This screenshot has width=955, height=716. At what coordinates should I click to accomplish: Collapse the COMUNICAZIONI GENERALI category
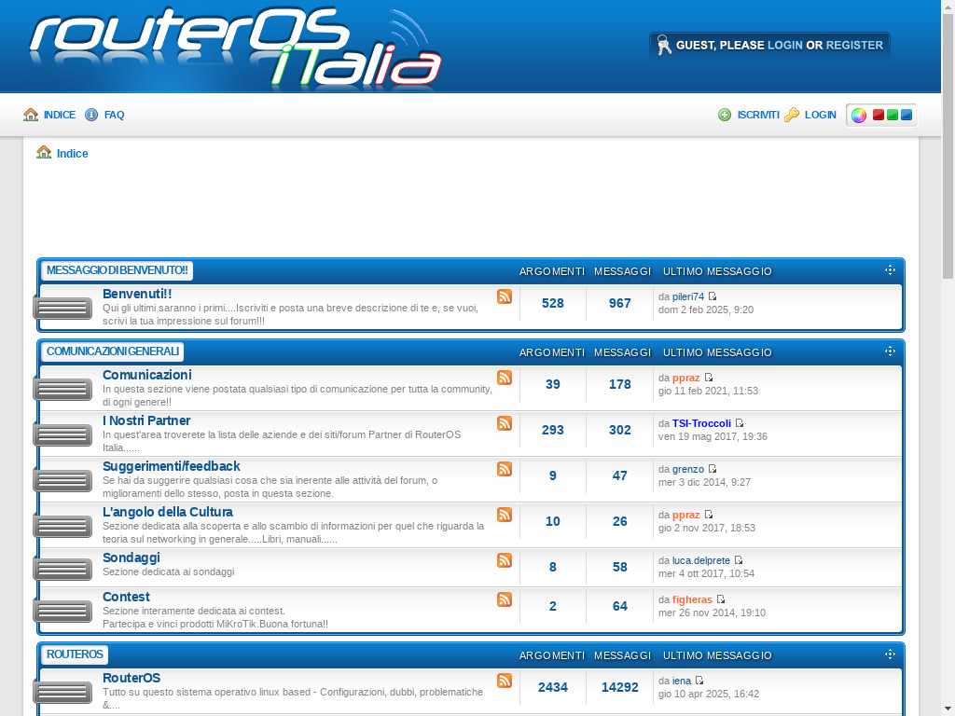pos(890,351)
